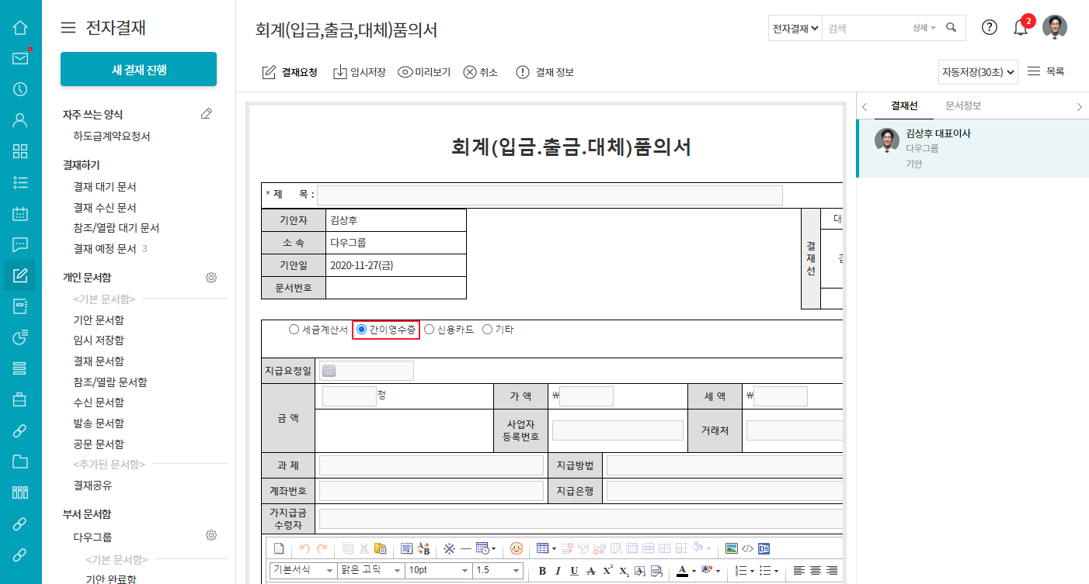Click the 새 결재 진행 button

click(x=138, y=70)
